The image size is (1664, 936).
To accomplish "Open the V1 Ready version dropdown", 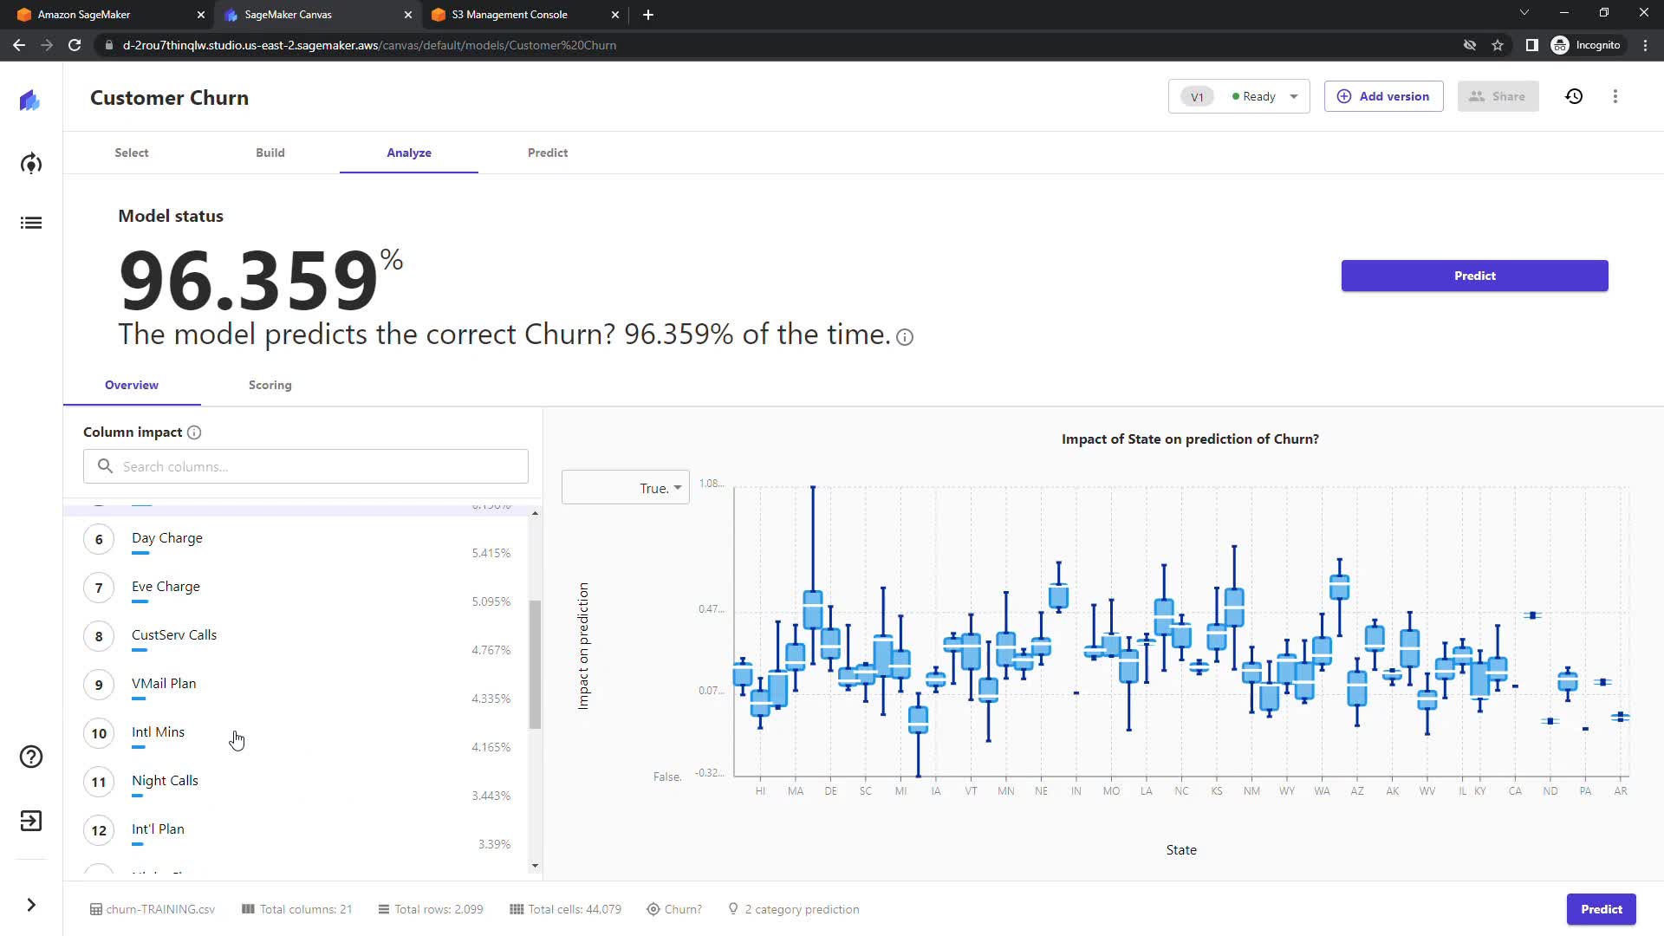I will [x=1238, y=96].
